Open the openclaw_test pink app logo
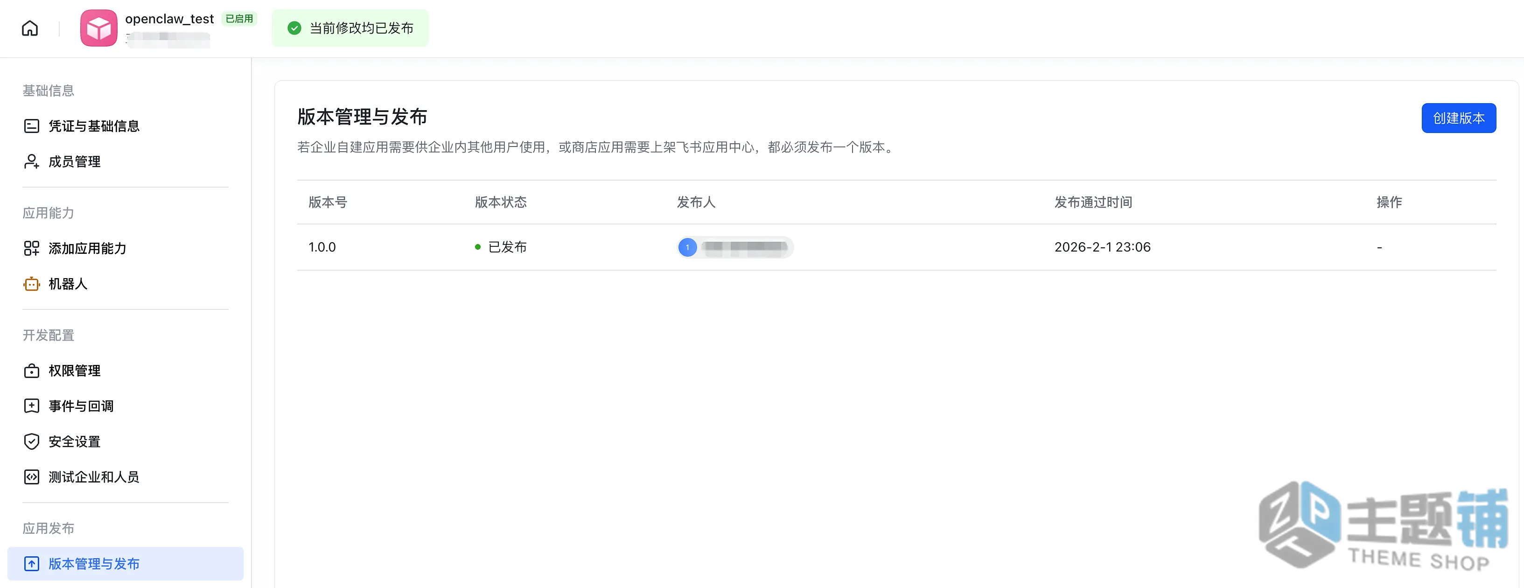1524x588 pixels. [x=99, y=28]
